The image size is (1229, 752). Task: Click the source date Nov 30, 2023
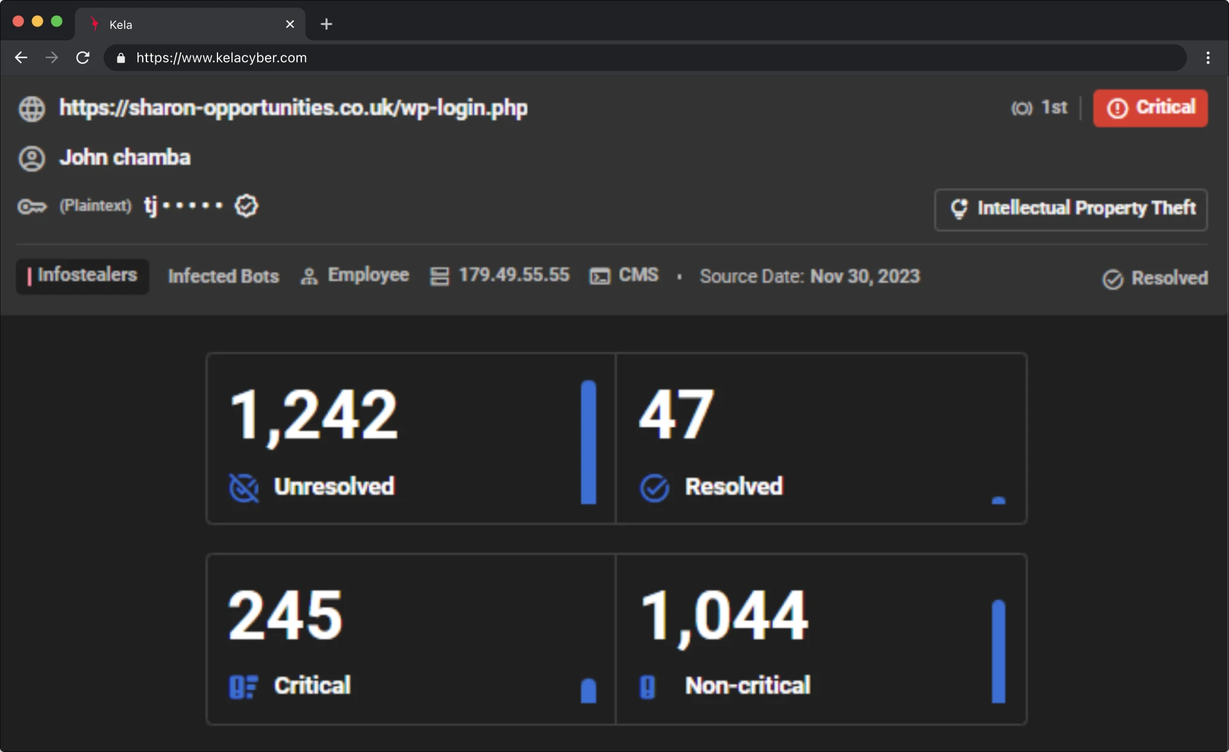[x=865, y=277]
